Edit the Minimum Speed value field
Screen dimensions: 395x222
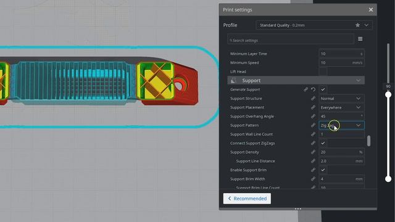(341, 63)
